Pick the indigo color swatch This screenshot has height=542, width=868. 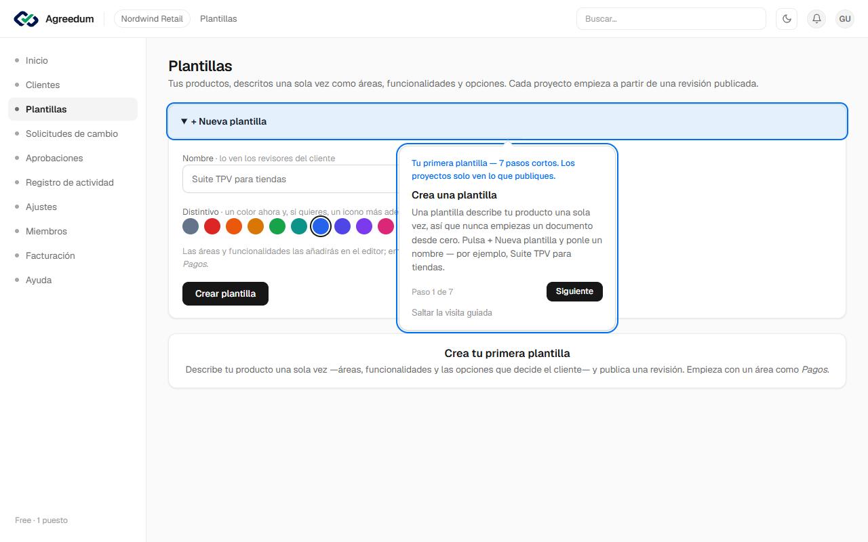coord(342,226)
